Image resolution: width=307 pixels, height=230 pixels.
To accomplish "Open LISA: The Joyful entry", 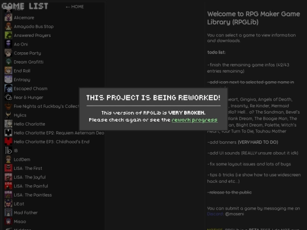I will click(x=30, y=177).
